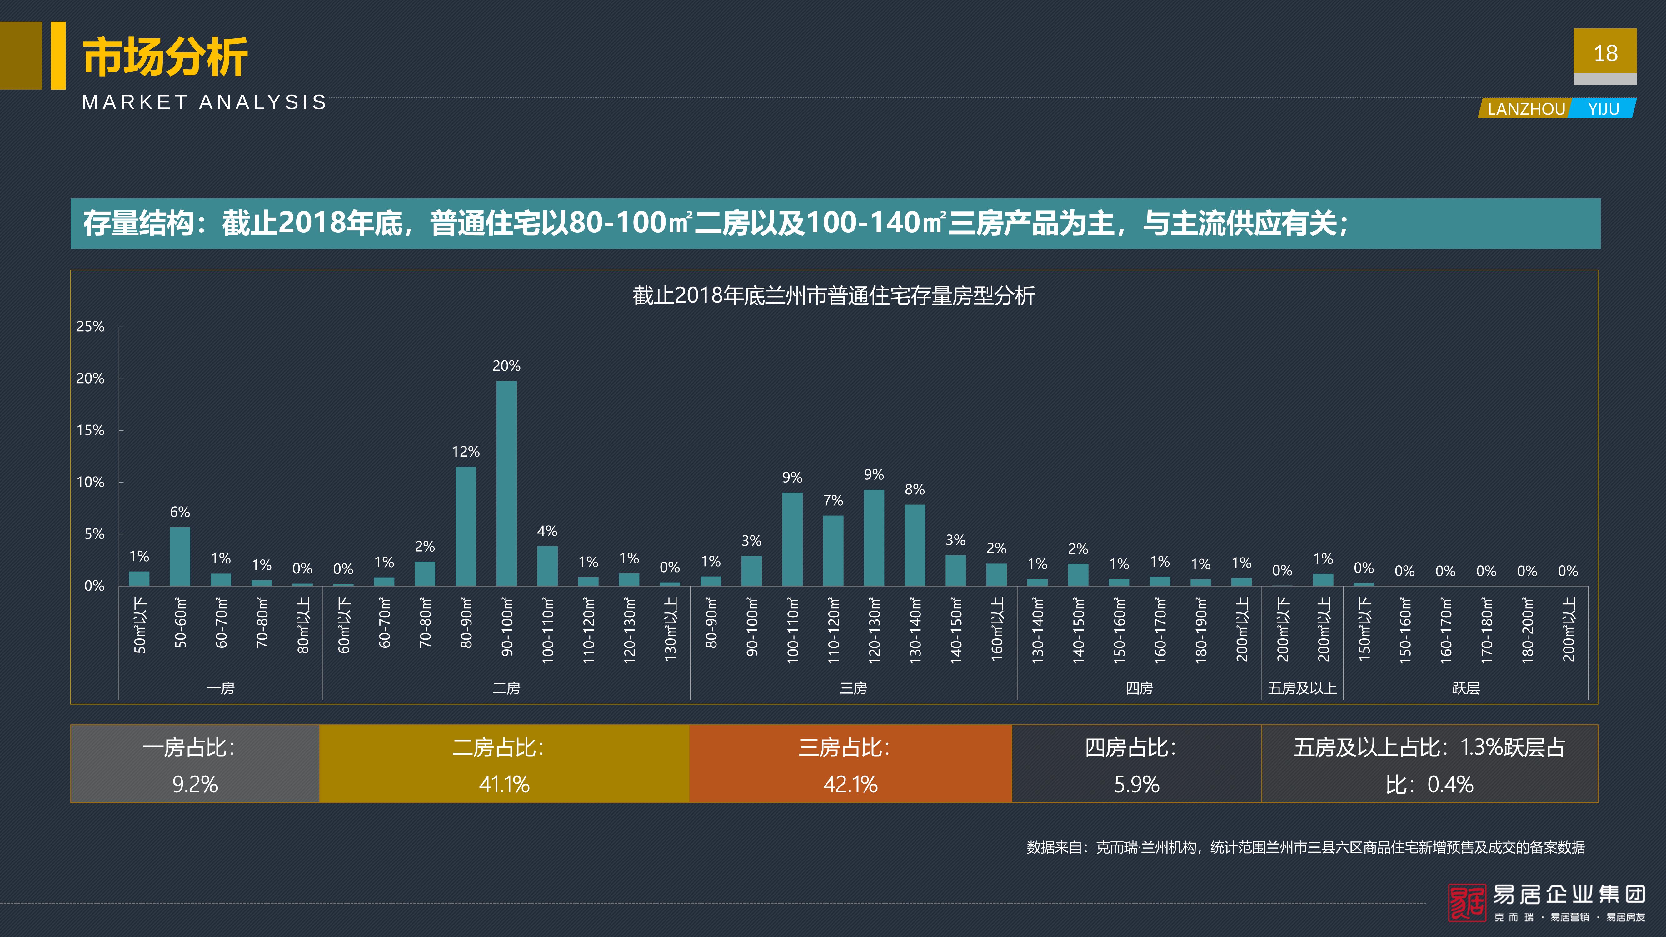1666x937 pixels.
Task: Click the gray 一房占比 9.2% box
Action: tap(195, 764)
